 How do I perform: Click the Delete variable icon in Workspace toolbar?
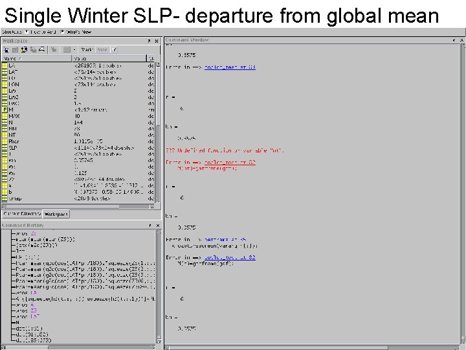[x=54, y=50]
